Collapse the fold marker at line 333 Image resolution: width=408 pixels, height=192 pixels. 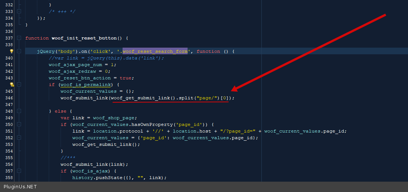pyautogui.click(x=19, y=11)
